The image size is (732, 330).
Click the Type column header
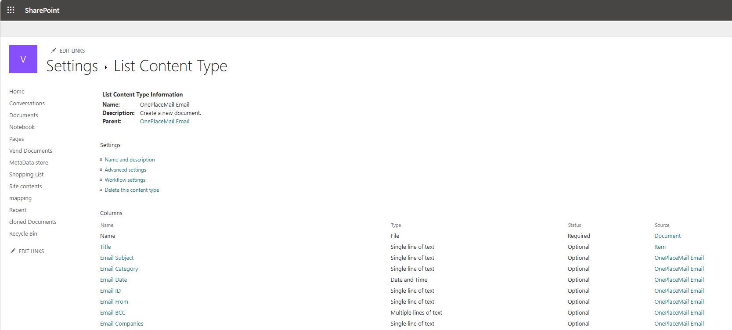coord(396,226)
